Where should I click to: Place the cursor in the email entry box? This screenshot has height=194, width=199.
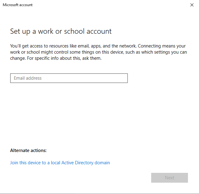[69, 78]
